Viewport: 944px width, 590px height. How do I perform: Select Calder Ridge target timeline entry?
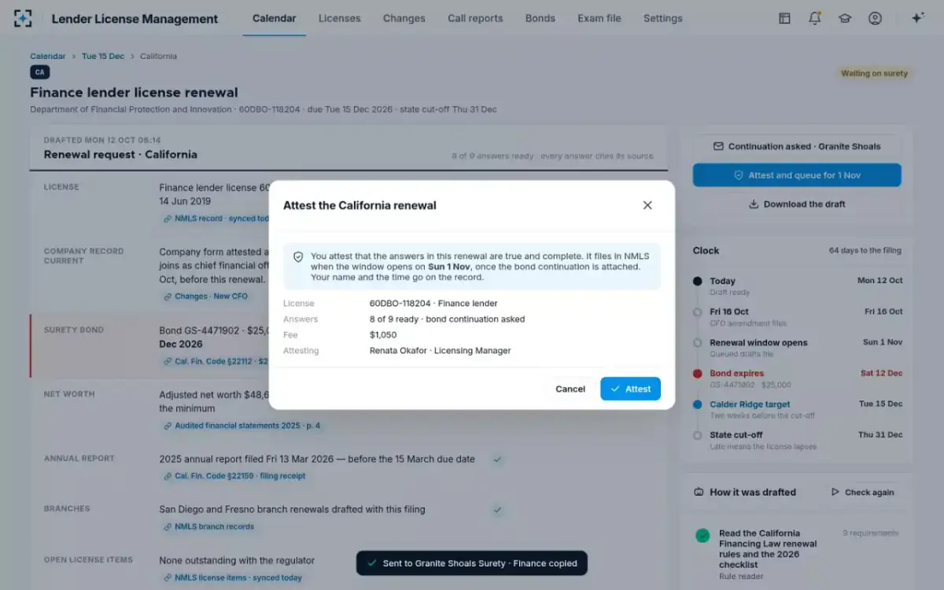797,409
